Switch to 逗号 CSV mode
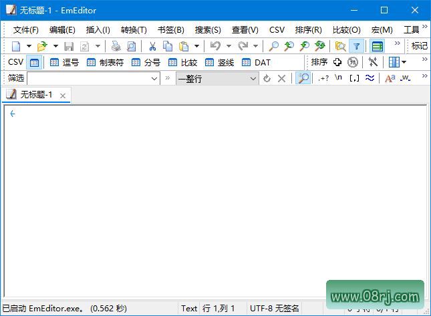 pyautogui.click(x=64, y=63)
